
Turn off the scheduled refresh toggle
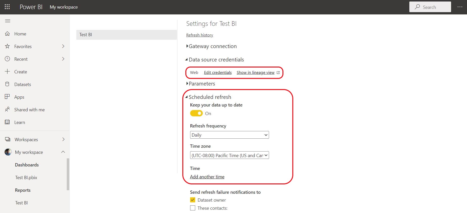pos(196,113)
